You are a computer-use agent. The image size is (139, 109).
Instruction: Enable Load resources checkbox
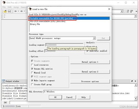coord(32,65)
